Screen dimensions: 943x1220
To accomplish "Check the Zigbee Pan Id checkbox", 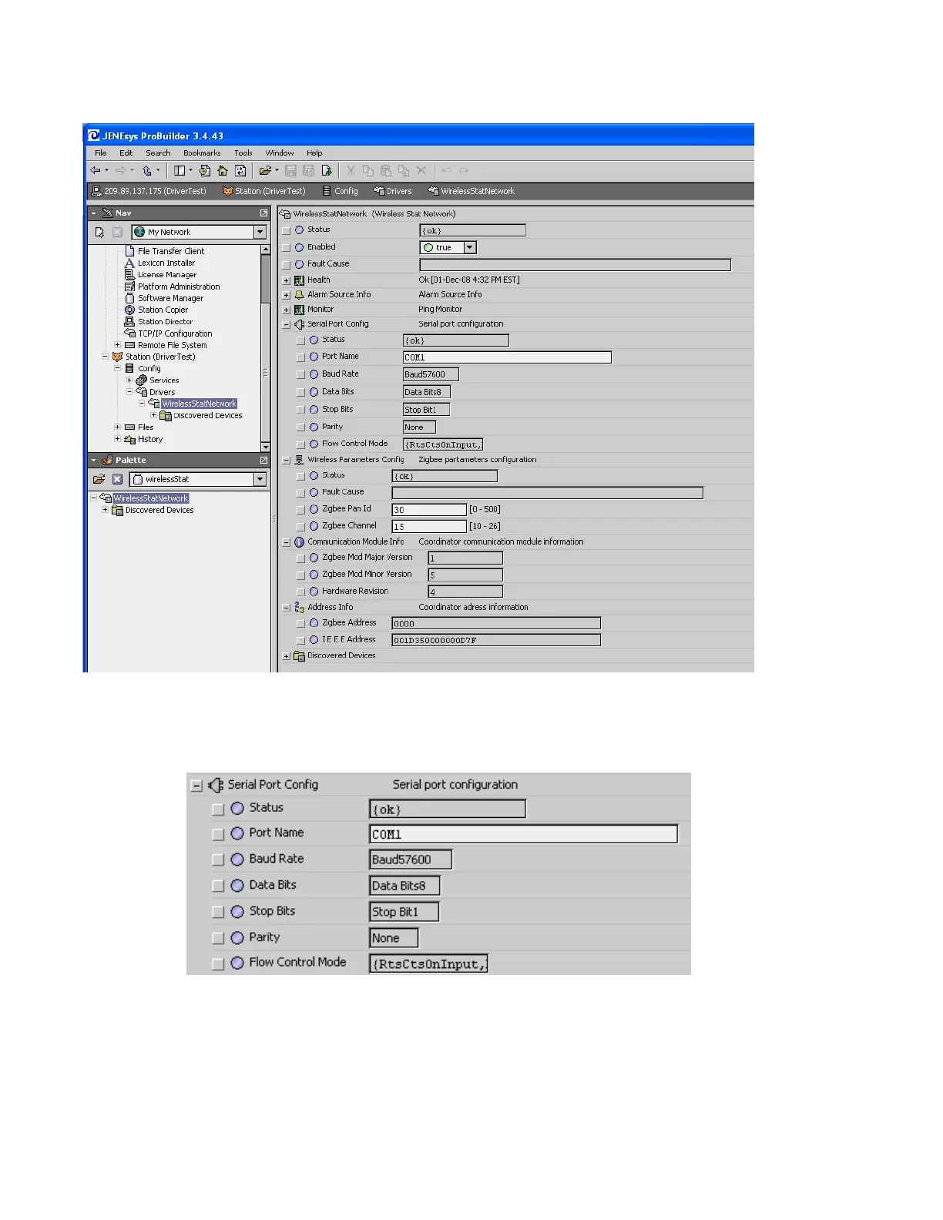I will click(x=301, y=510).
